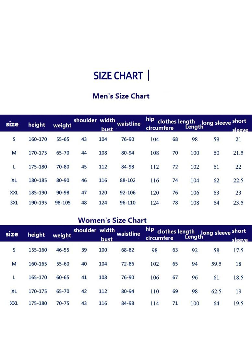Click the men's table waistline column header
Image resolution: width=252 pixels, height=343 pixels.
129,124
